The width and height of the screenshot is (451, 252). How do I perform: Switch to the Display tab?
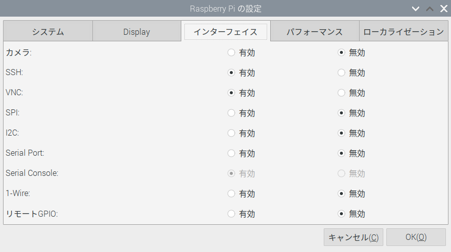pos(137,31)
